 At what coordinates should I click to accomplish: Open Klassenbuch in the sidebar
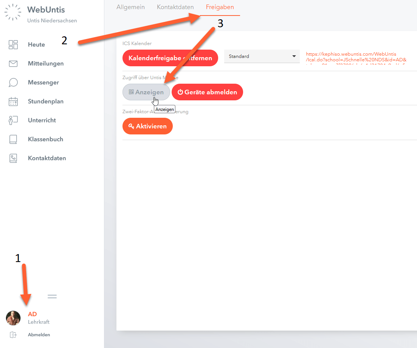point(45,139)
